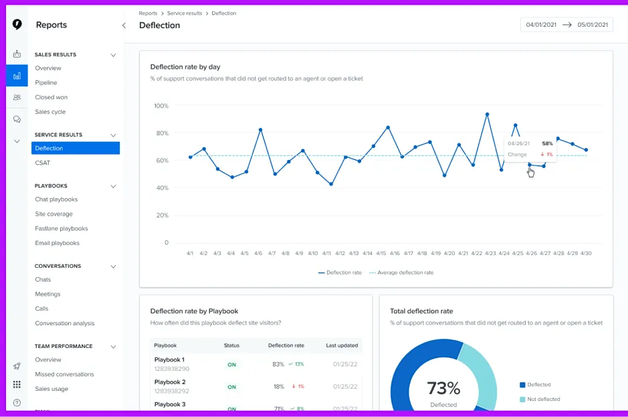Screen dimensions: 628x417
Task: Sort by Last updated column header
Action: coord(342,345)
